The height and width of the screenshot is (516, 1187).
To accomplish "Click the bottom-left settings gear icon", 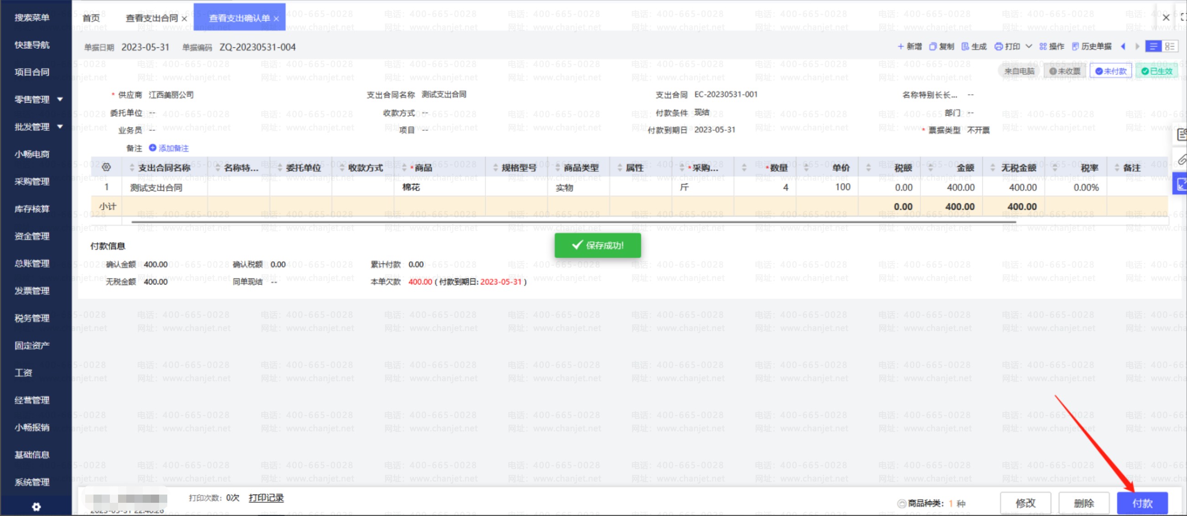I will [36, 507].
